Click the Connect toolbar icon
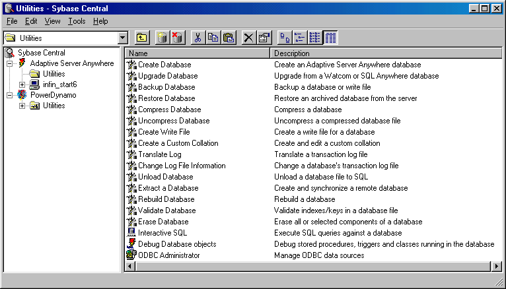 click(162, 38)
